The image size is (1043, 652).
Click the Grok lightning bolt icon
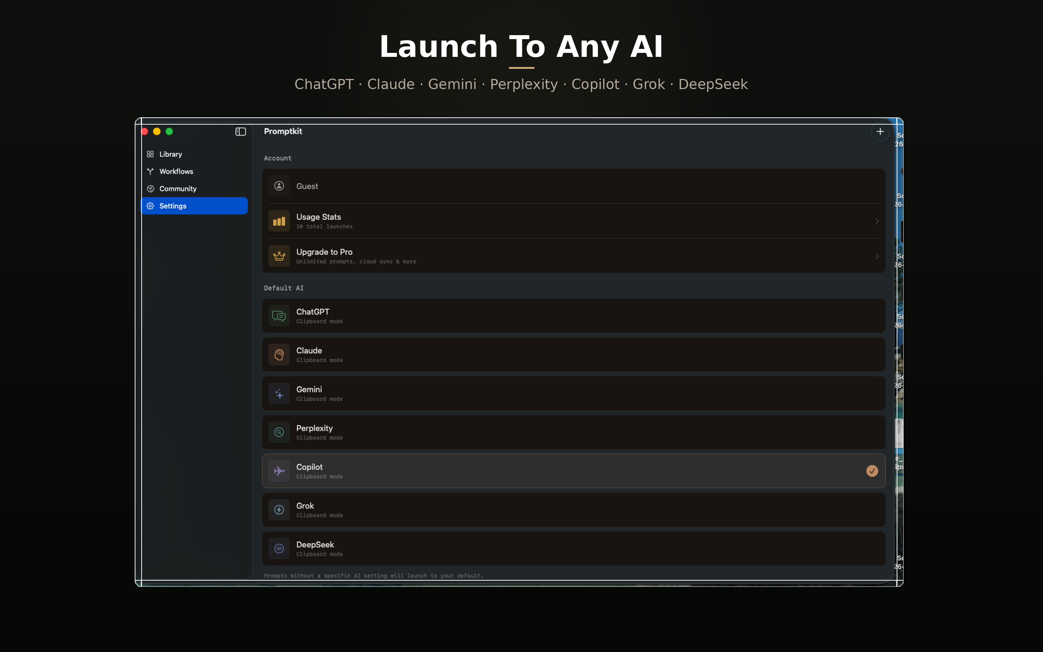[x=279, y=510]
